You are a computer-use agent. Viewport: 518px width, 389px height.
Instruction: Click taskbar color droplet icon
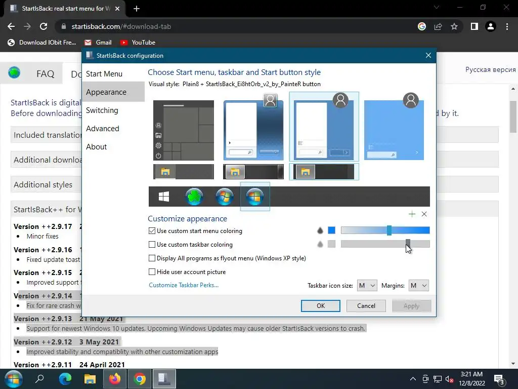pos(320,244)
